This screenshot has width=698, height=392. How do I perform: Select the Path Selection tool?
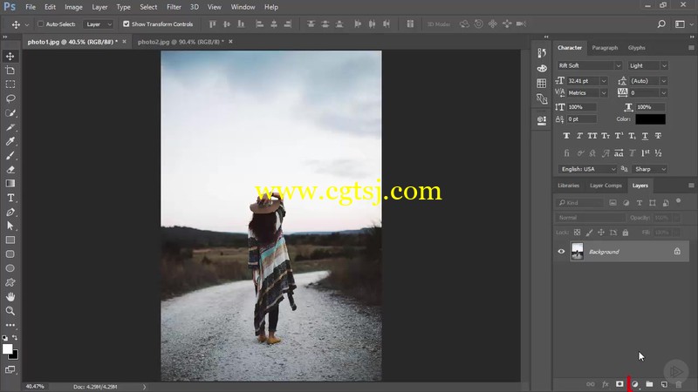pyautogui.click(x=10, y=226)
